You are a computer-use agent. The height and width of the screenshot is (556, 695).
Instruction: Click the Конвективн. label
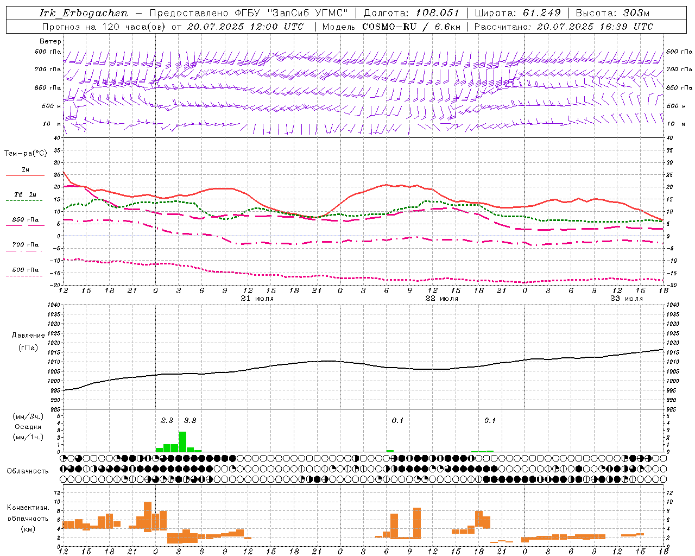point(28,508)
